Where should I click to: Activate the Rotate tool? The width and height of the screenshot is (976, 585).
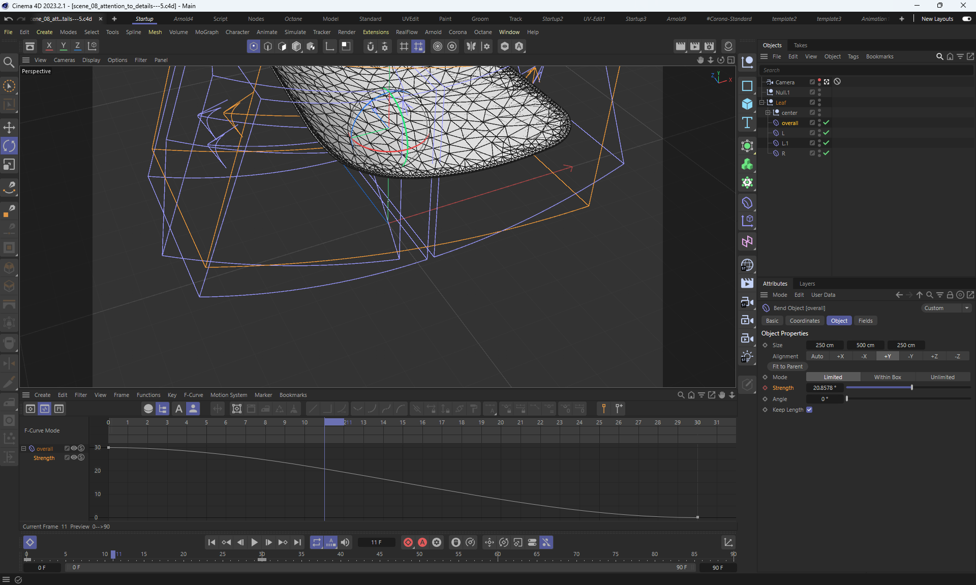[x=9, y=146]
